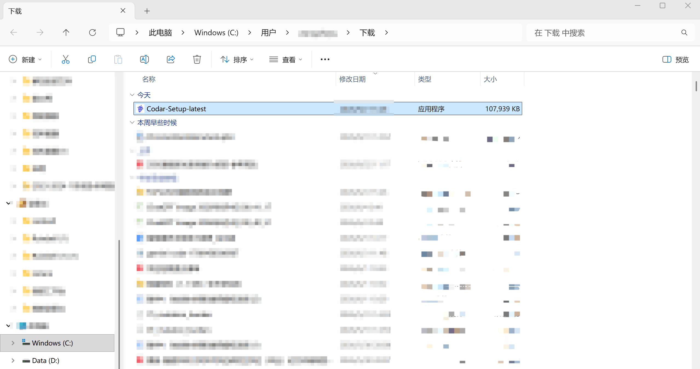Open the 排序 sort dropdown
Viewport: 700px width, 369px height.
coord(237,60)
